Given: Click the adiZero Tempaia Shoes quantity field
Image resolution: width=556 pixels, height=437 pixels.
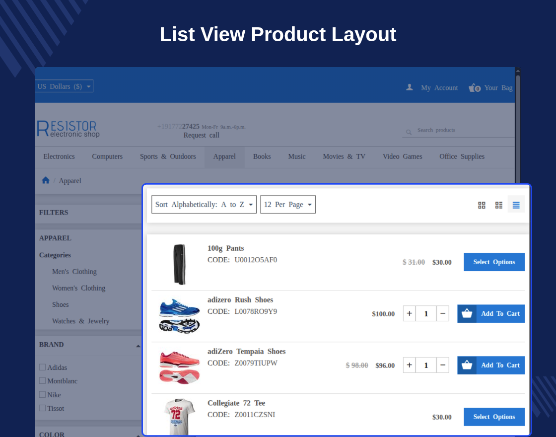Looking at the screenshot, I should [x=426, y=365].
